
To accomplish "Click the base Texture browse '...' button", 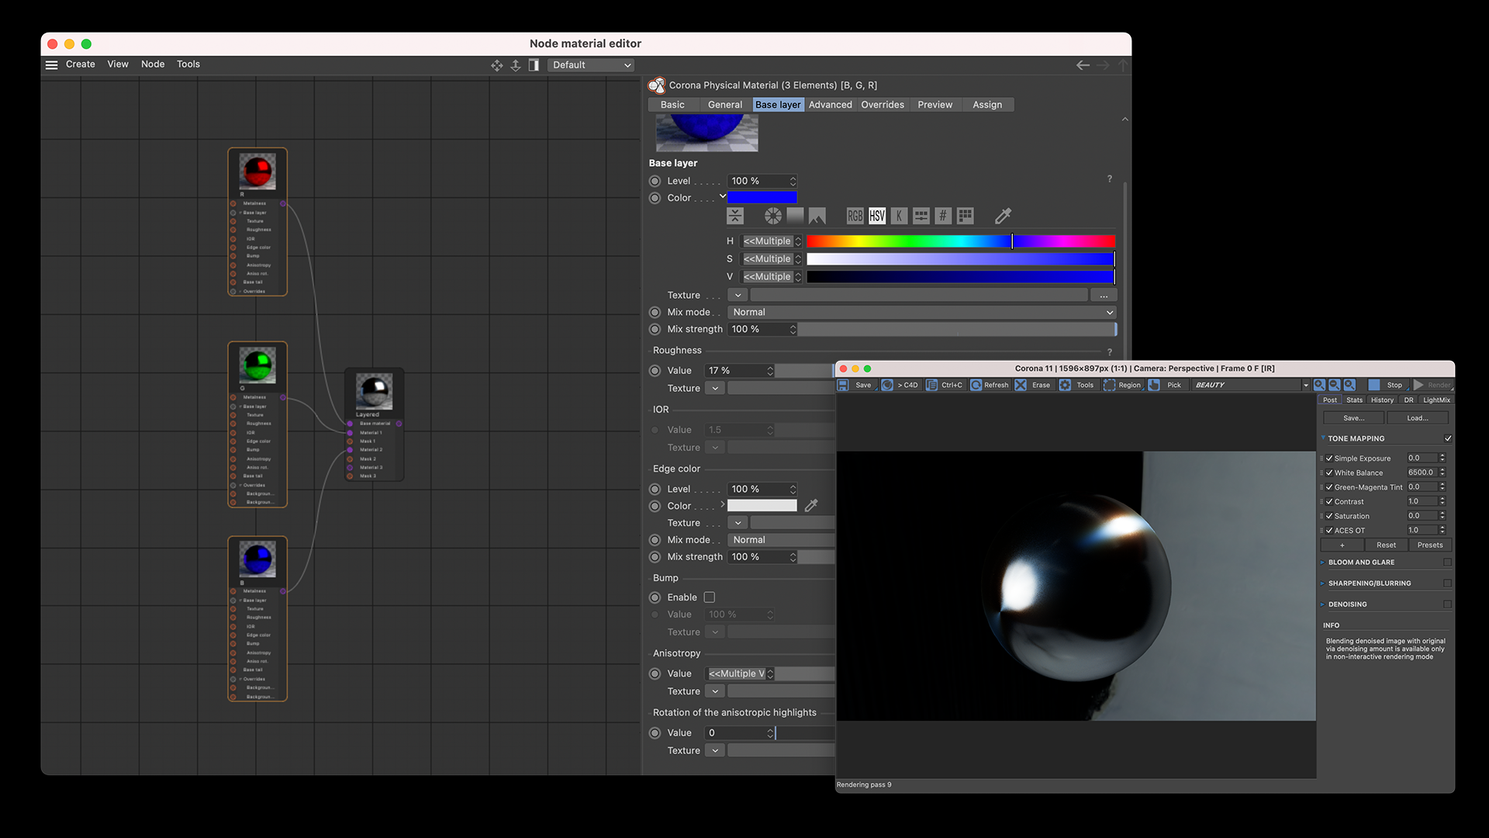I will (1104, 296).
